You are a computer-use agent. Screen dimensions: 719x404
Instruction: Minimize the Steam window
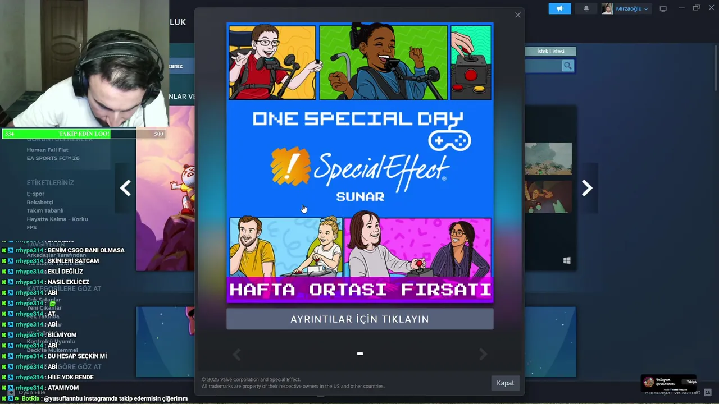click(681, 8)
